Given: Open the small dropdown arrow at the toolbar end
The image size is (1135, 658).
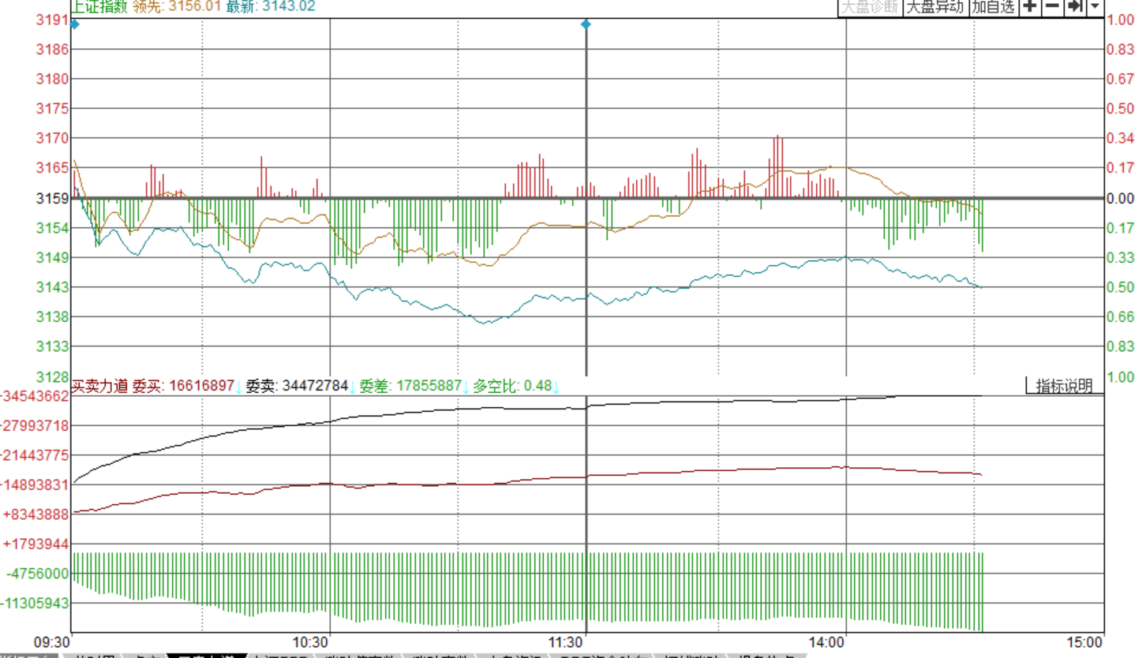Looking at the screenshot, I should [1095, 7].
